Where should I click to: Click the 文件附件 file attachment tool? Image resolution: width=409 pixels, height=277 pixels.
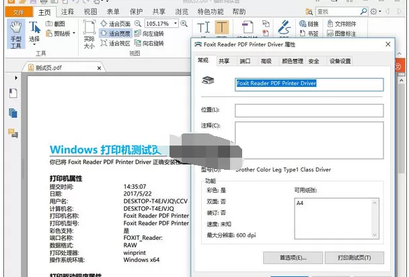342,24
